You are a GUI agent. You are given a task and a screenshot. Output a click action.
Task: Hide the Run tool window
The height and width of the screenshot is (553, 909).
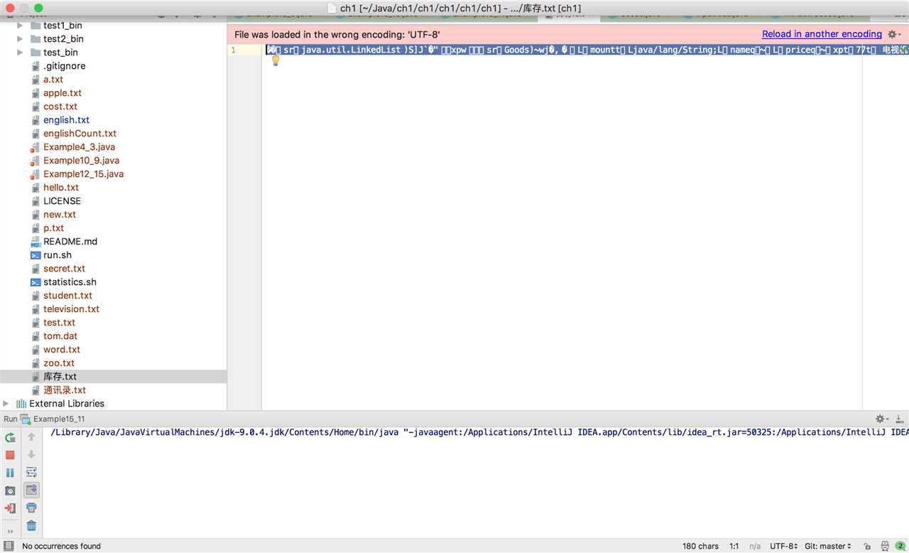pos(900,419)
